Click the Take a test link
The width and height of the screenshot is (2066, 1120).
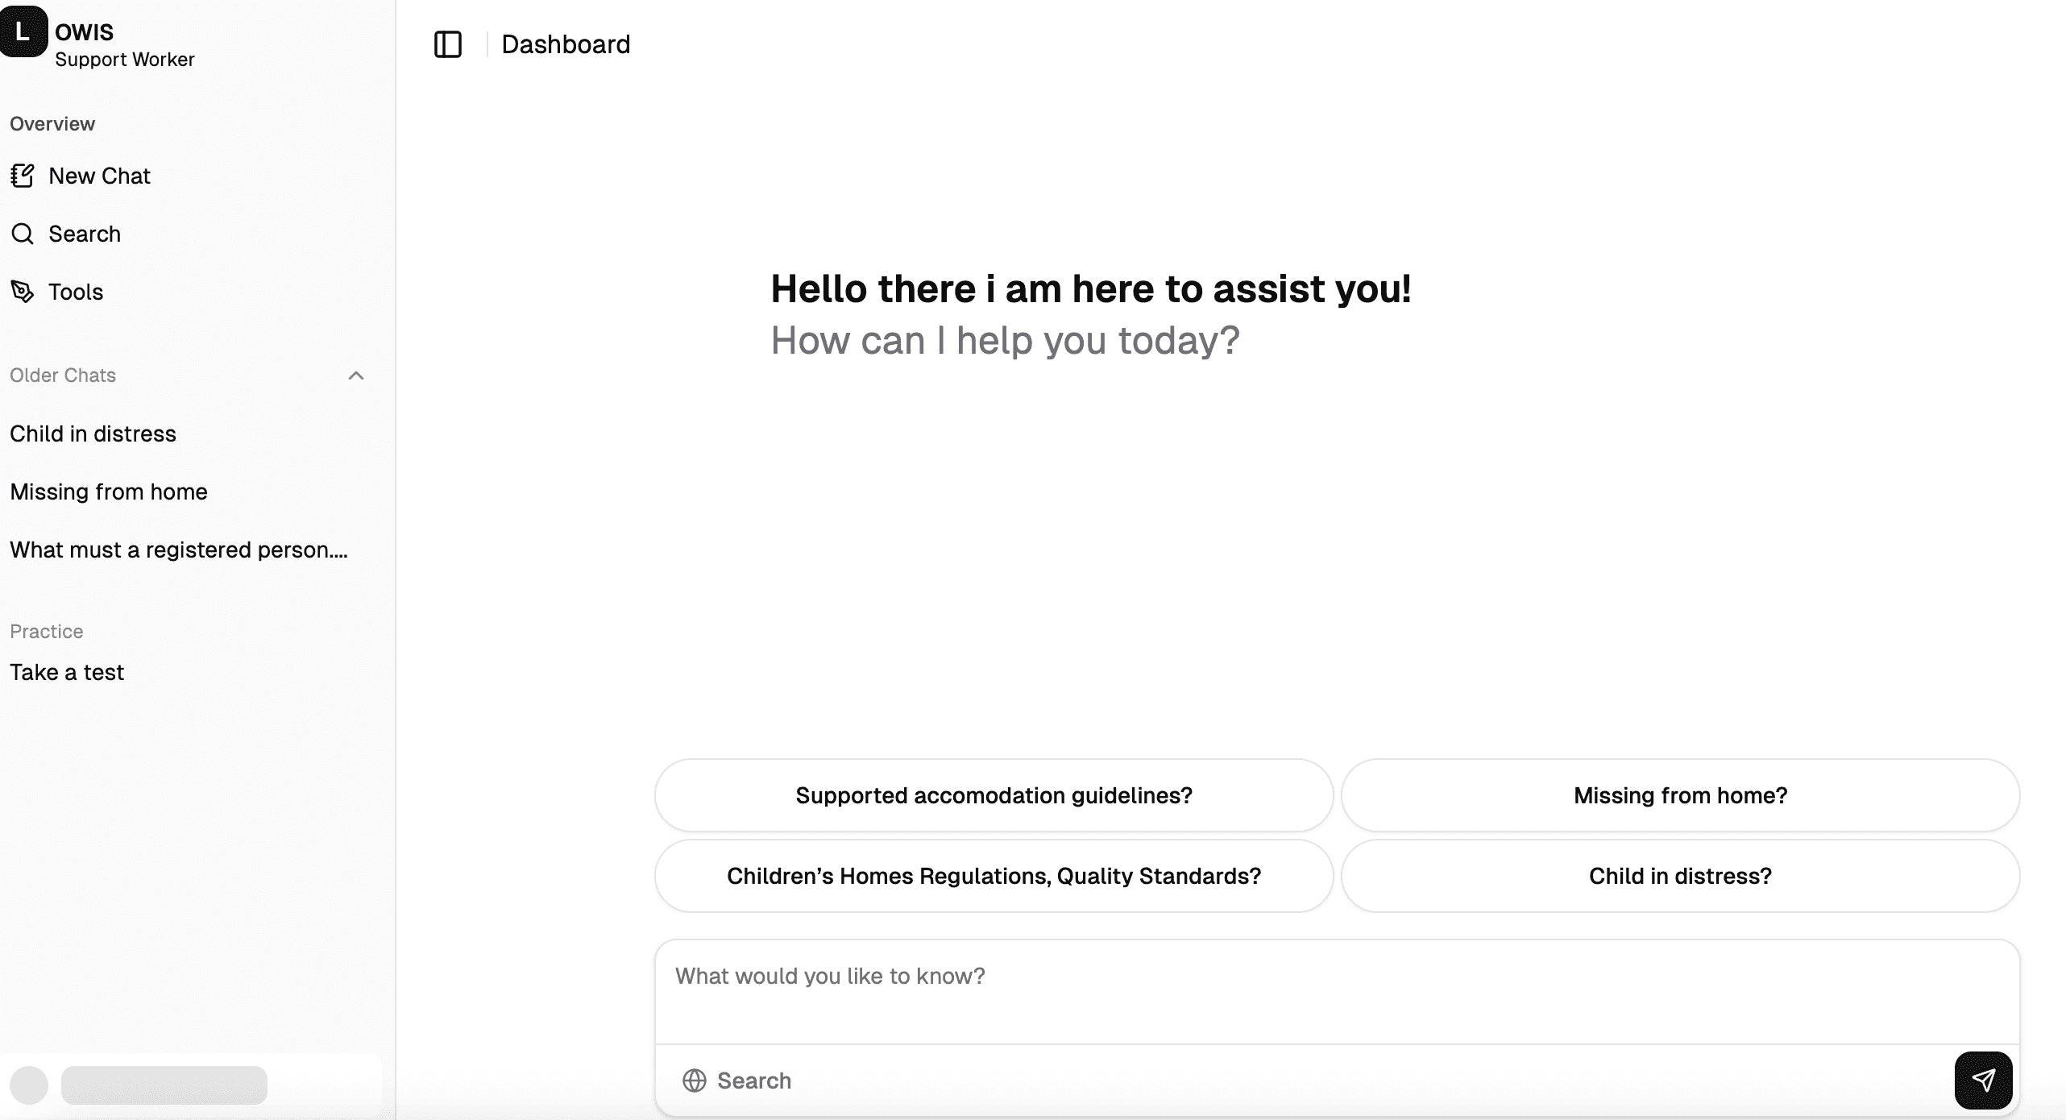pos(67,672)
